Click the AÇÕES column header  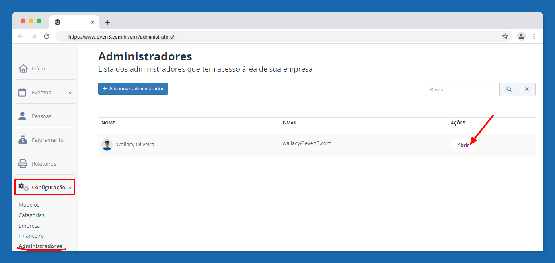point(458,123)
